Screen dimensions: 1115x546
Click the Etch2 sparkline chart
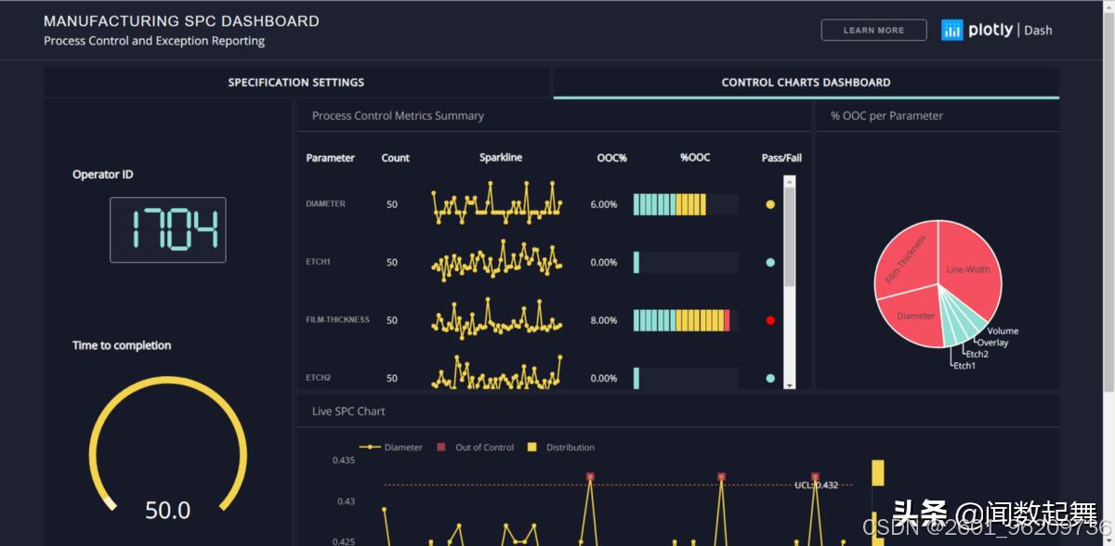pyautogui.click(x=497, y=373)
